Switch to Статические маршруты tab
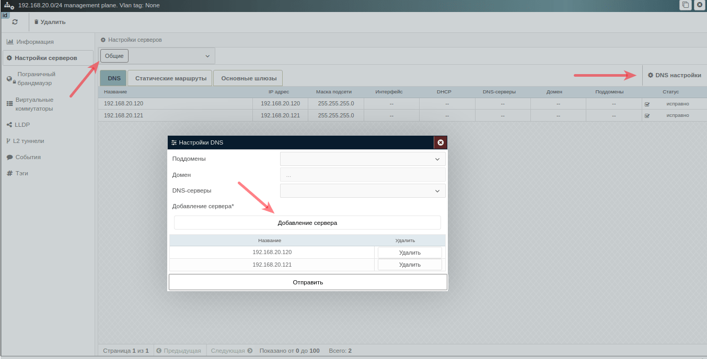The image size is (707, 359). tap(170, 78)
